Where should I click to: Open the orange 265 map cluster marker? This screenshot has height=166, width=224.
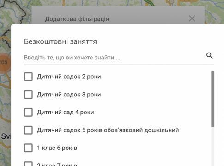[3, 62]
